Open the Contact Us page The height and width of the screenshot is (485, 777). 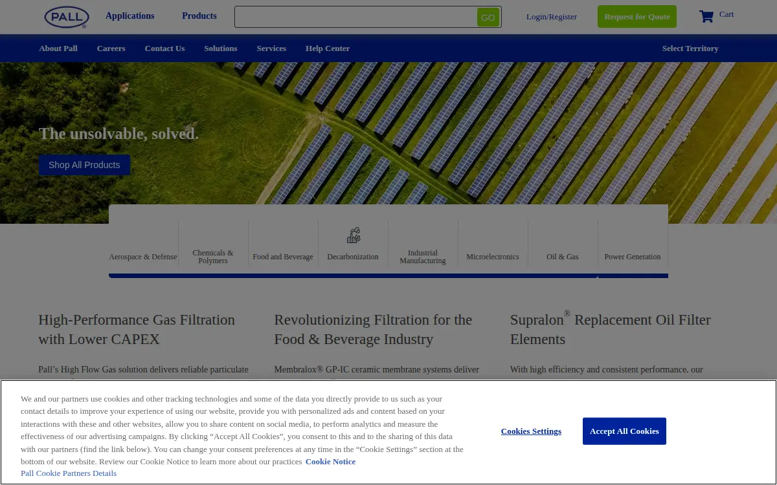[x=164, y=48]
